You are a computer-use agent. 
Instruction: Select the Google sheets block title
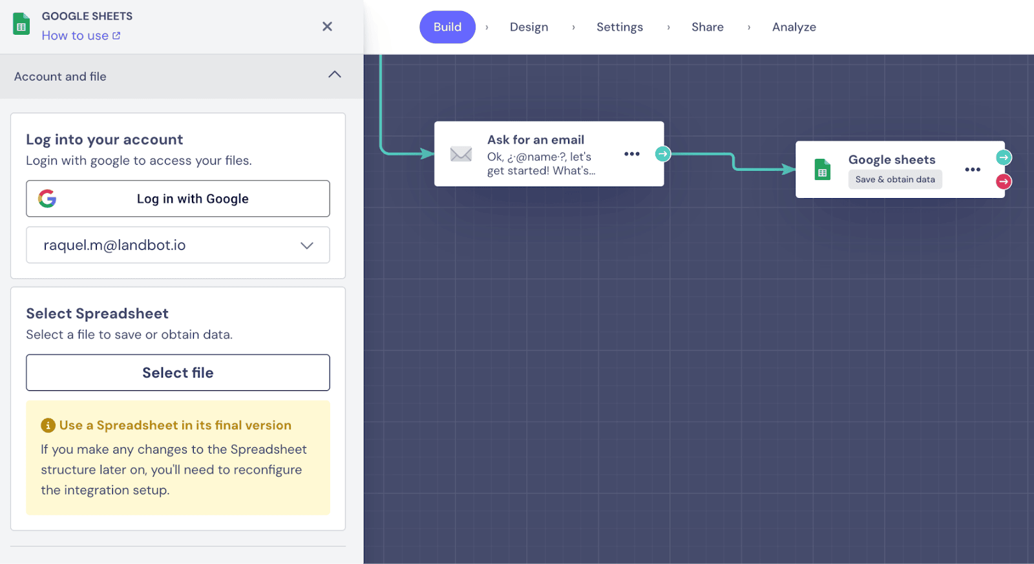click(x=892, y=159)
